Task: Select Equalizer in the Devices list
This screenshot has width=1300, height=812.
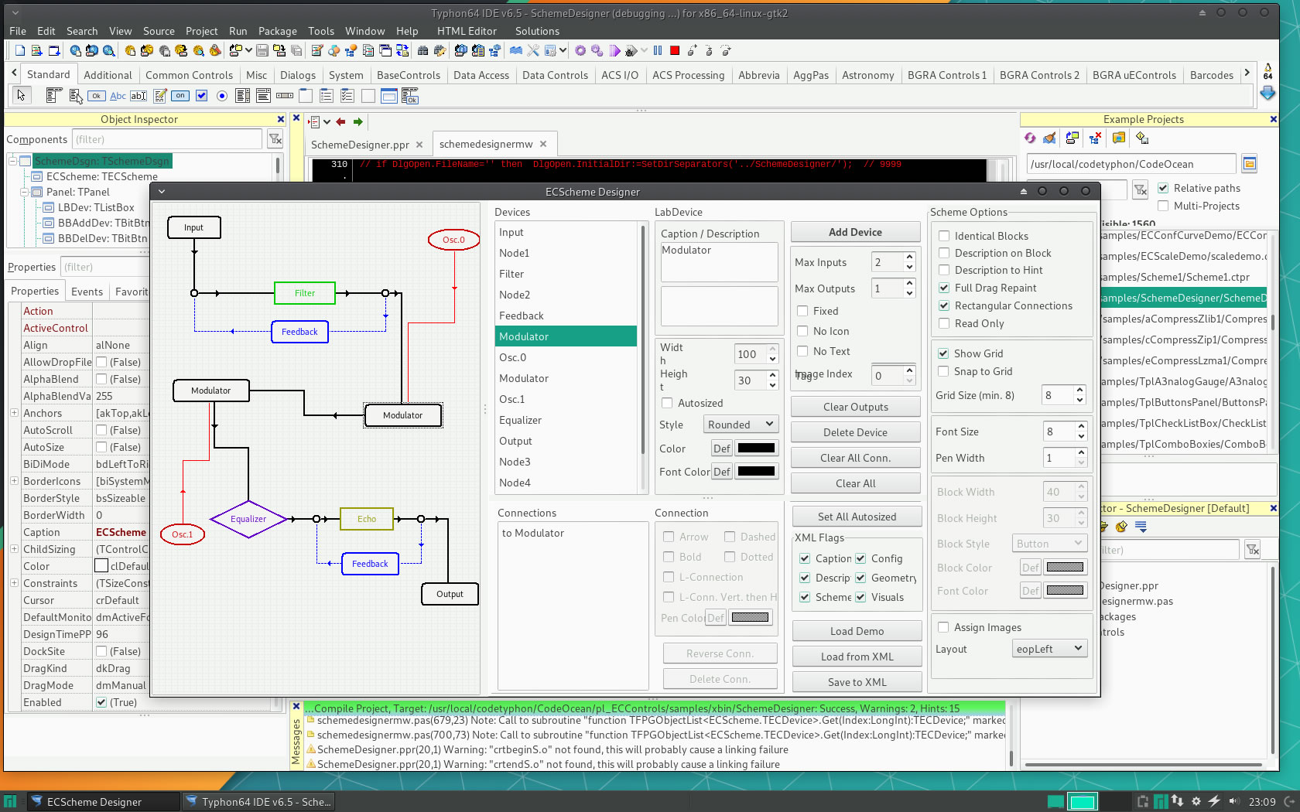Action: [x=566, y=420]
